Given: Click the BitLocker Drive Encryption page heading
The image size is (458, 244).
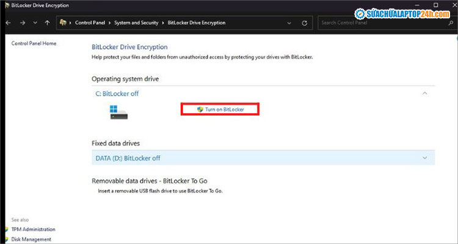Looking at the screenshot, I should (129, 47).
